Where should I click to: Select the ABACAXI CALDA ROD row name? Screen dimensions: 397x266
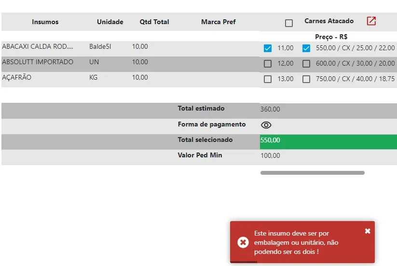38,47
